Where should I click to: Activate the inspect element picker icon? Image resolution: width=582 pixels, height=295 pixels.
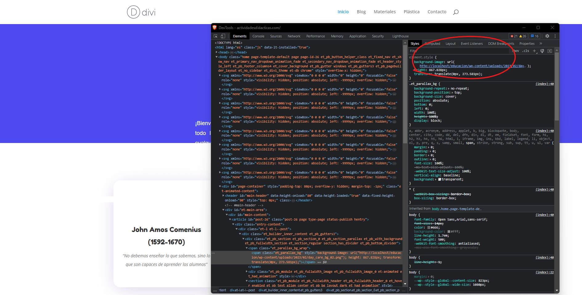pos(216,36)
